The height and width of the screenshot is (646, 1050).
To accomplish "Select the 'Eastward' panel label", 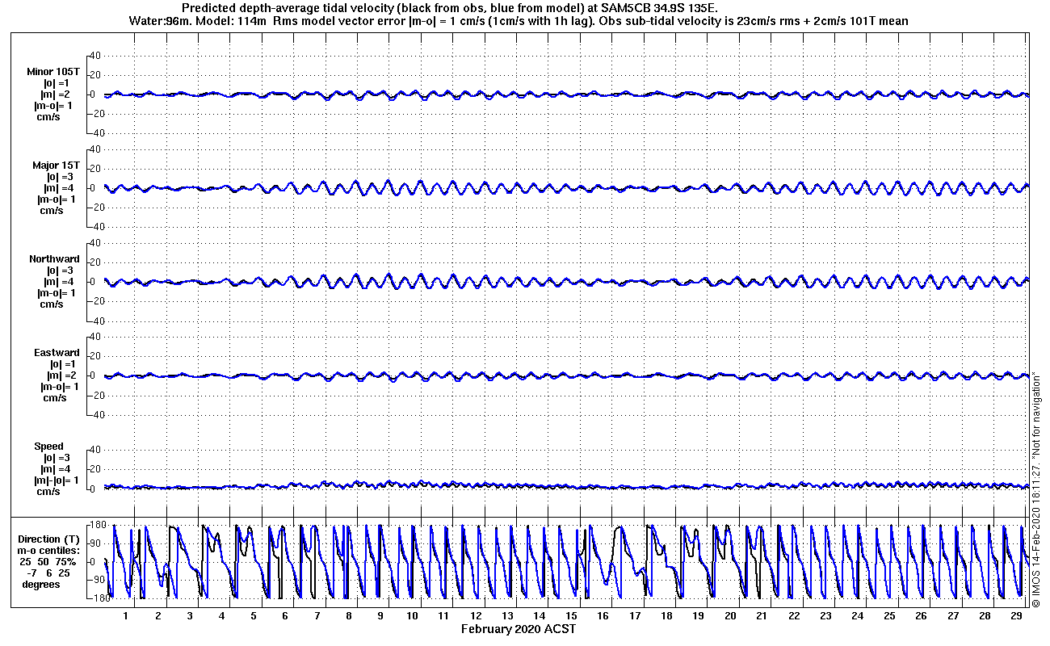I will (x=57, y=352).
